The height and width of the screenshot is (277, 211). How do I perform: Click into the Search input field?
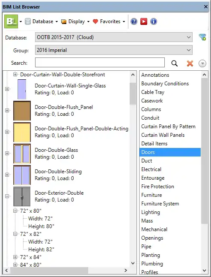(100, 62)
